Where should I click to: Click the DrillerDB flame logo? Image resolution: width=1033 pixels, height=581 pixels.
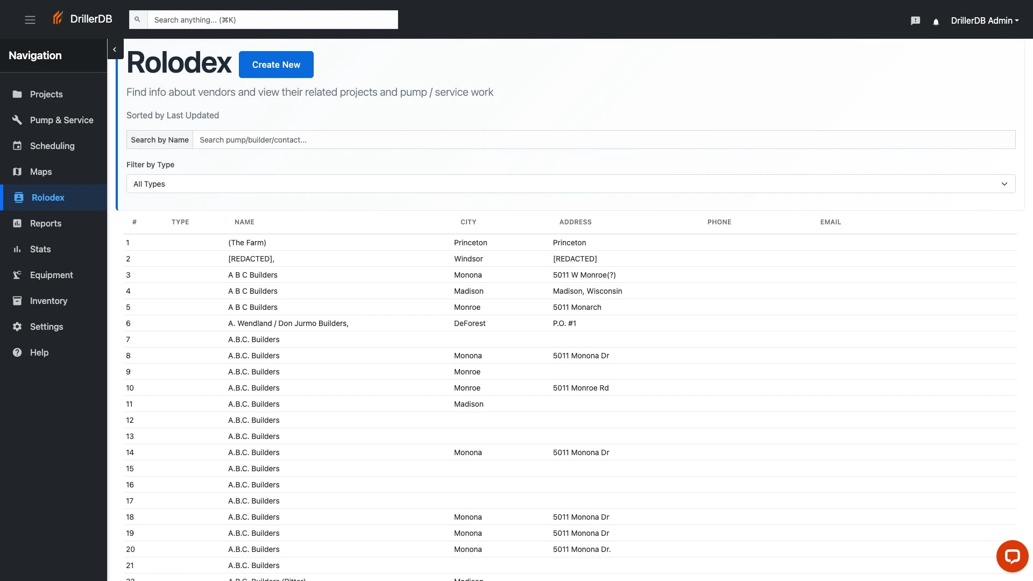coord(58,18)
